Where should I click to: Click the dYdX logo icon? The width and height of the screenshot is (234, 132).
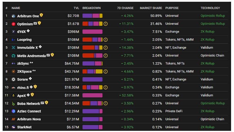pos(13,32)
